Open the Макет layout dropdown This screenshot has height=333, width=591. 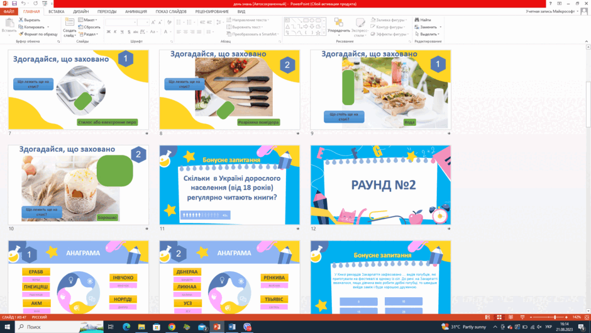click(x=88, y=20)
